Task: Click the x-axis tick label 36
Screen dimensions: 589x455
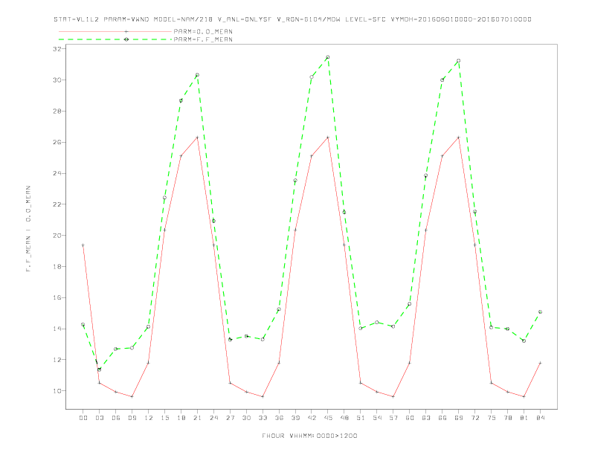Action: (279, 418)
